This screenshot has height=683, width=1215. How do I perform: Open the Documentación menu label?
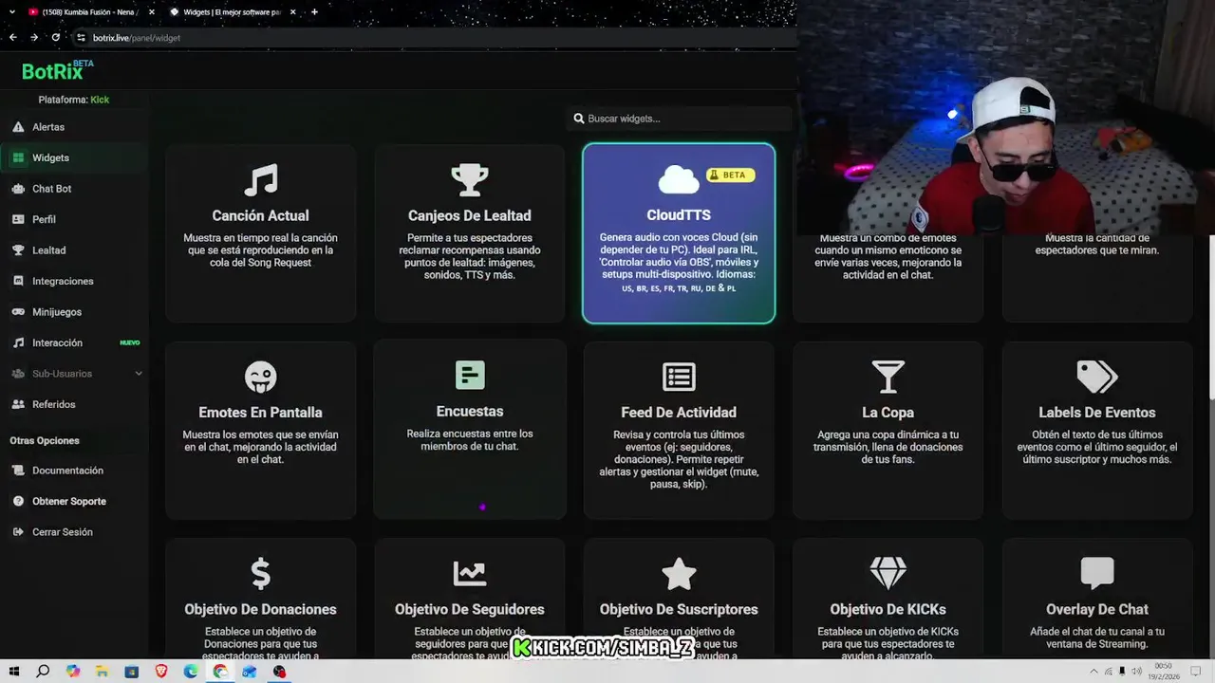point(68,471)
